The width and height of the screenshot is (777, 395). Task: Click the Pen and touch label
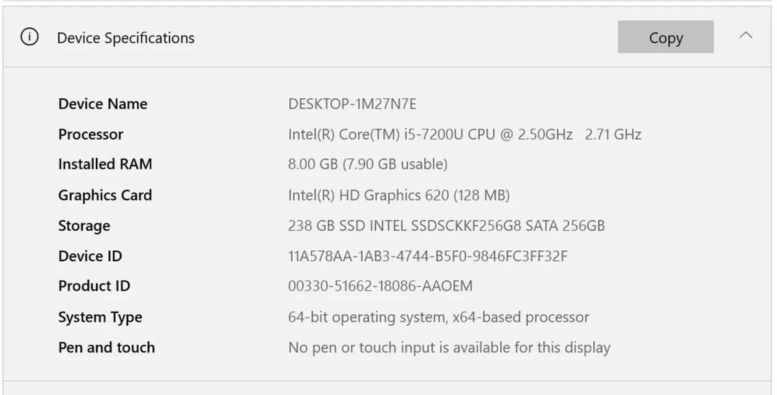(x=106, y=347)
